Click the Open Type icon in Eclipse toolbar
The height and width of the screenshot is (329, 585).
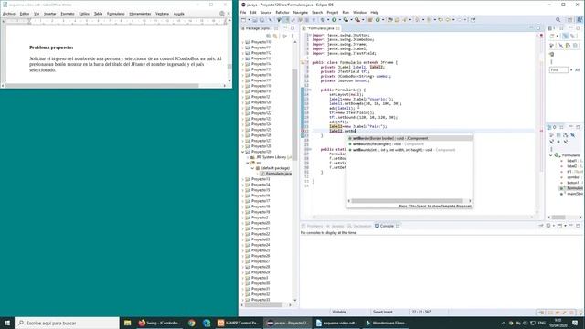click(x=390, y=20)
